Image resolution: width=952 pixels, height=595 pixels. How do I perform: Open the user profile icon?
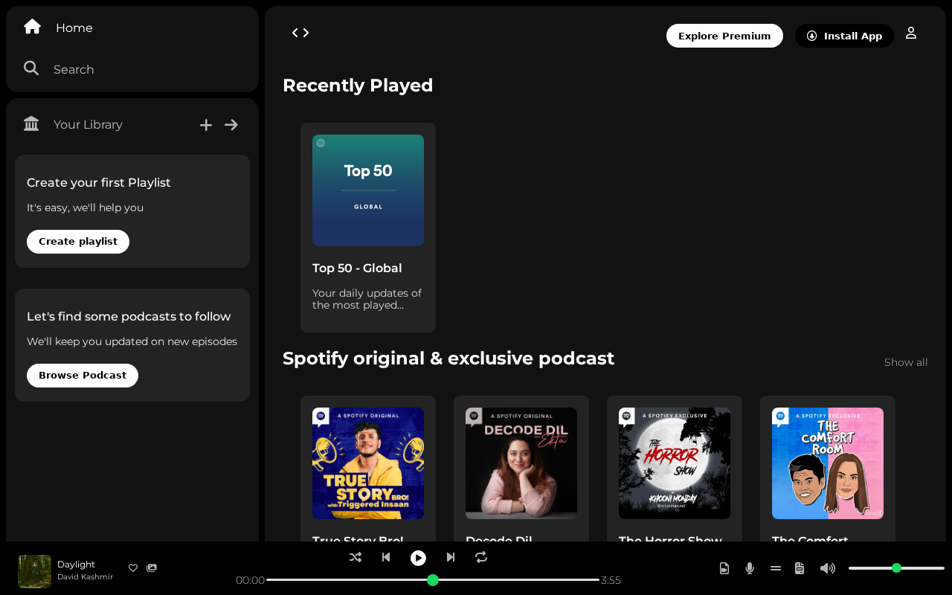point(911,33)
